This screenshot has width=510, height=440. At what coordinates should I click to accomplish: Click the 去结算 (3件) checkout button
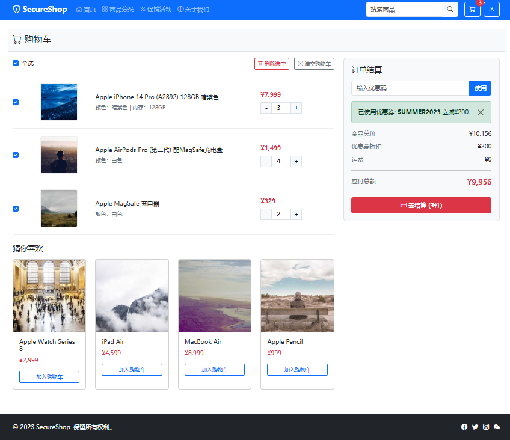pos(421,206)
